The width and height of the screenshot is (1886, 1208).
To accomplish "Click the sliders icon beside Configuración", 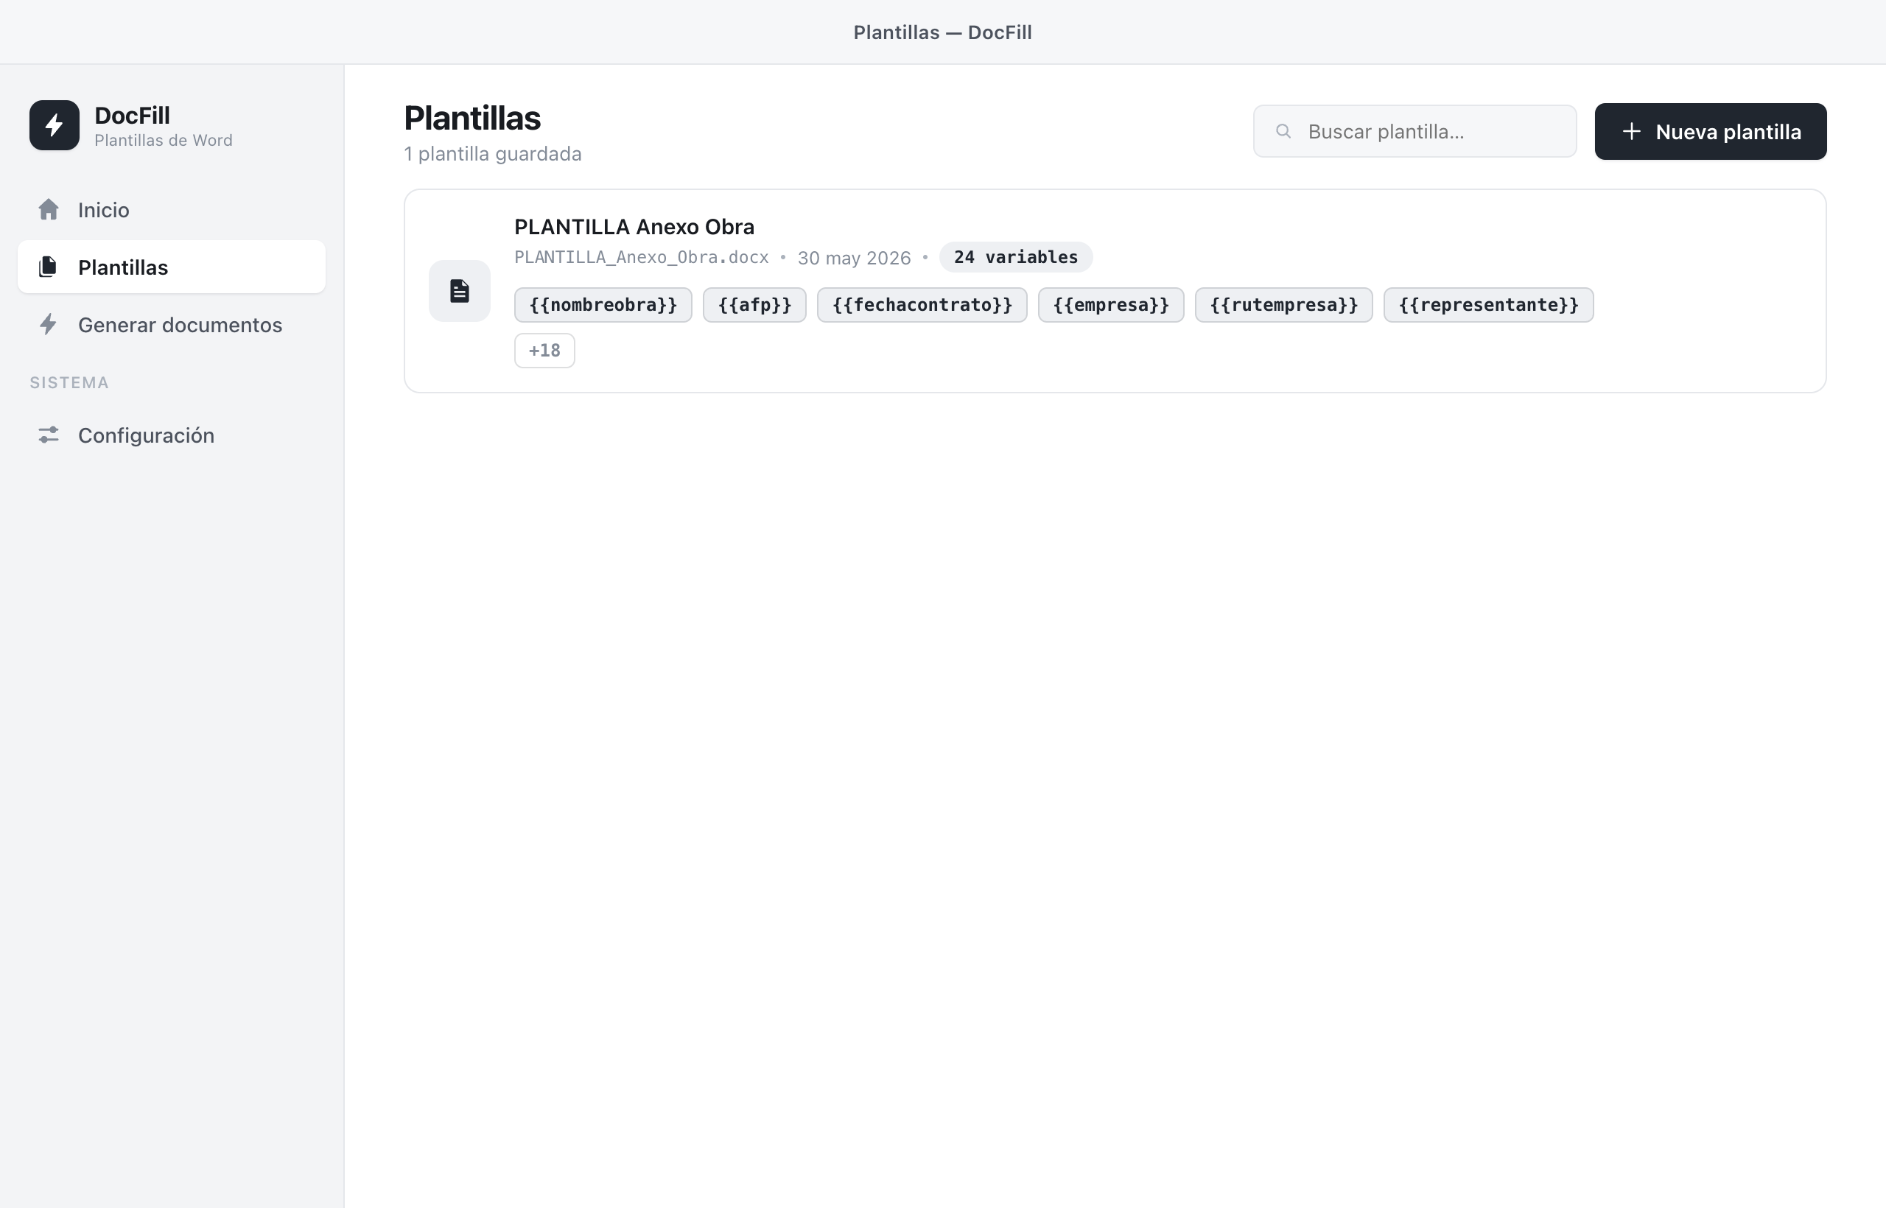I will (x=49, y=435).
